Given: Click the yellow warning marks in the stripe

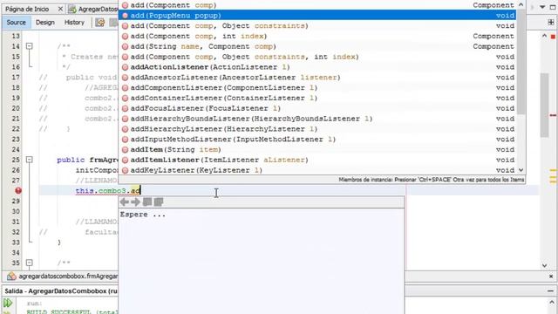Looking at the screenshot, I should click(553, 176).
